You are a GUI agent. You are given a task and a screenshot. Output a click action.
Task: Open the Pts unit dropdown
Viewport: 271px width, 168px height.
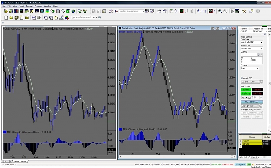pyautogui.click(x=244, y=98)
